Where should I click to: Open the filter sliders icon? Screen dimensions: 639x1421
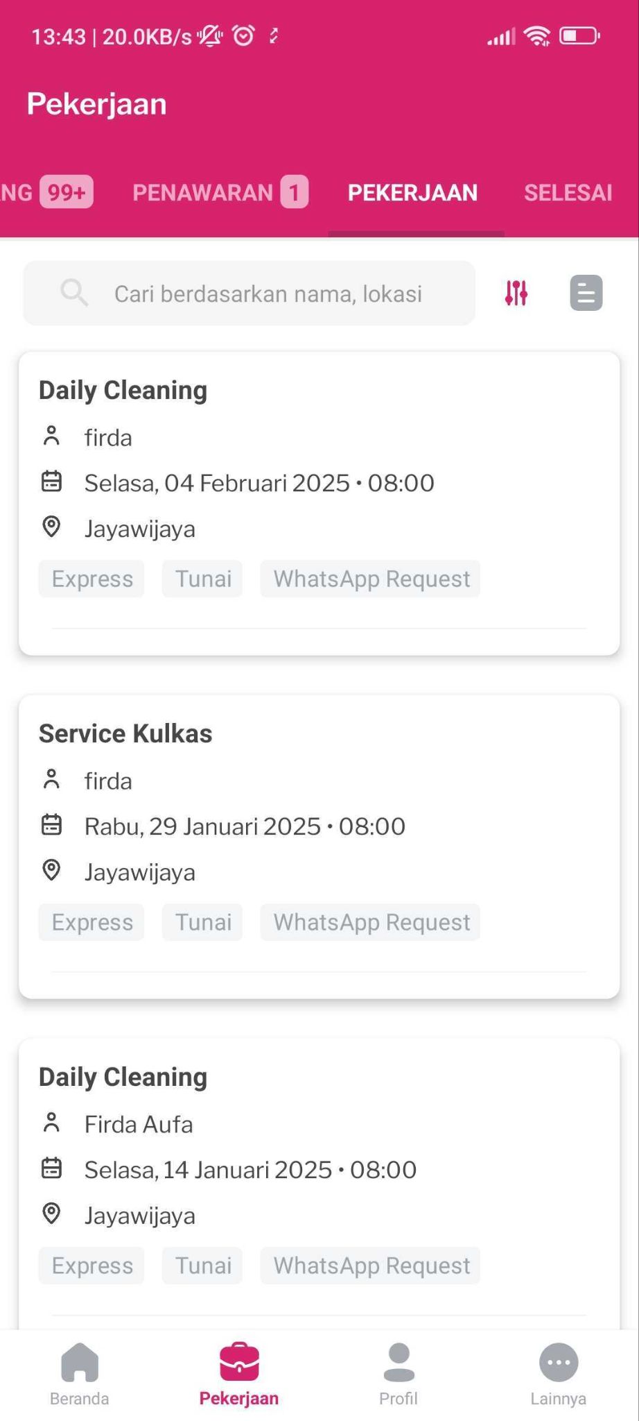pyautogui.click(x=516, y=293)
